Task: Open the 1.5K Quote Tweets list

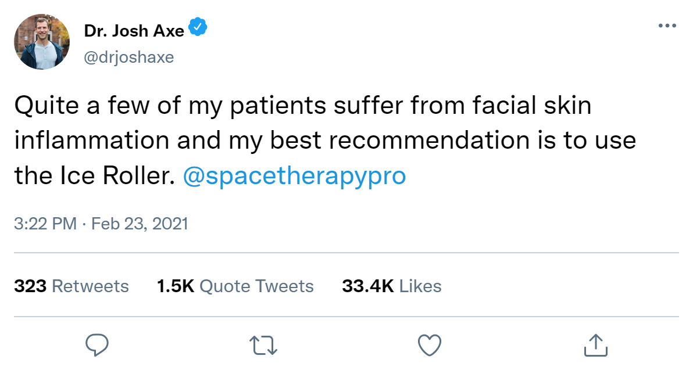Action: [x=235, y=286]
